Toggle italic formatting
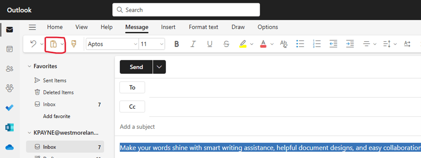Viewport: 421px width, 158px height. pyautogui.click(x=193, y=44)
